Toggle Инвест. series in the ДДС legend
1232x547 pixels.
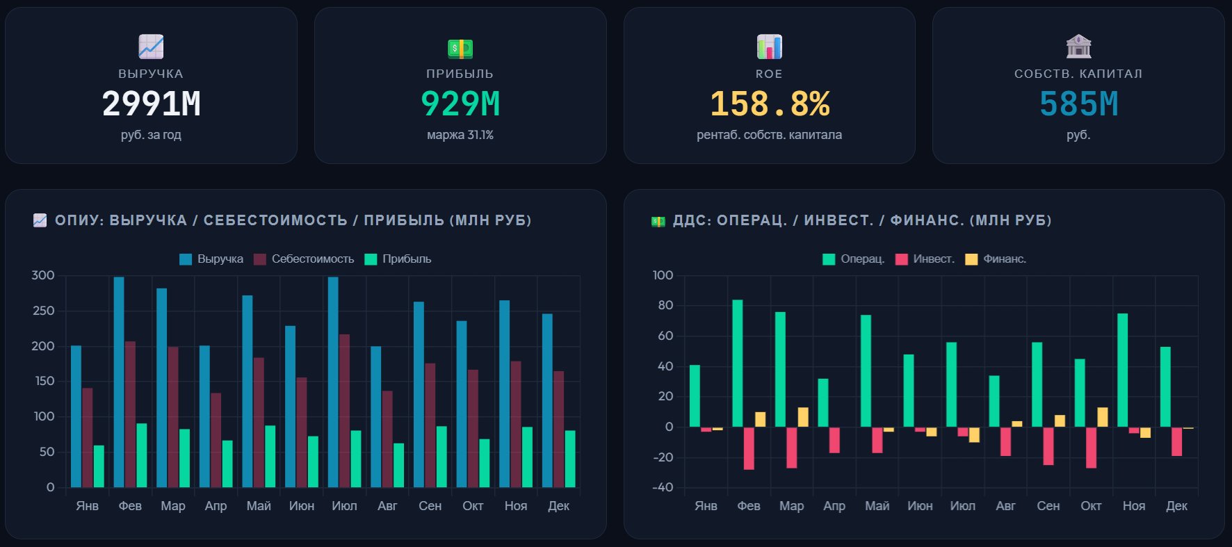(x=933, y=259)
